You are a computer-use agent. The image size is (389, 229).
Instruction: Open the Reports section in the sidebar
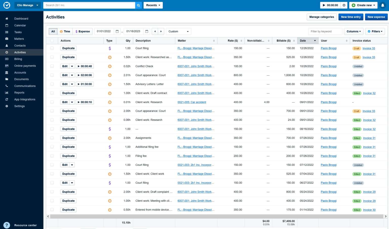19,93
